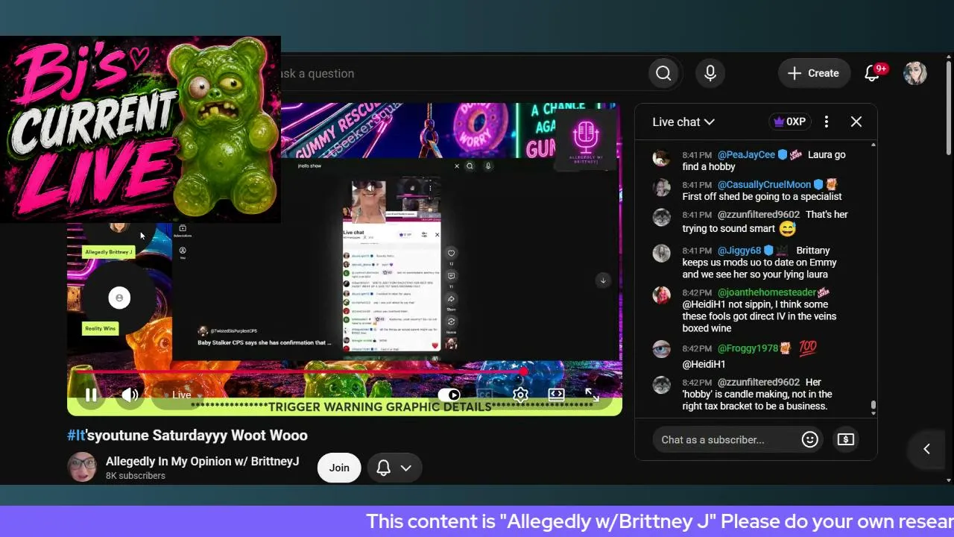954x537 pixels.
Task: Click the @joanthehomesteader username
Action: click(767, 292)
